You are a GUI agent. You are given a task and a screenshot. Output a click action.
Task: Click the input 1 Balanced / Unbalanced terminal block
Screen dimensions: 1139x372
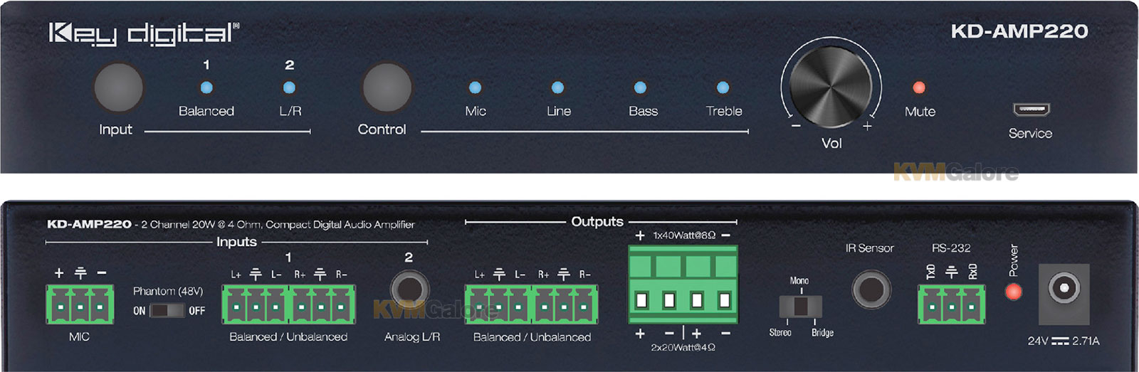point(288,305)
